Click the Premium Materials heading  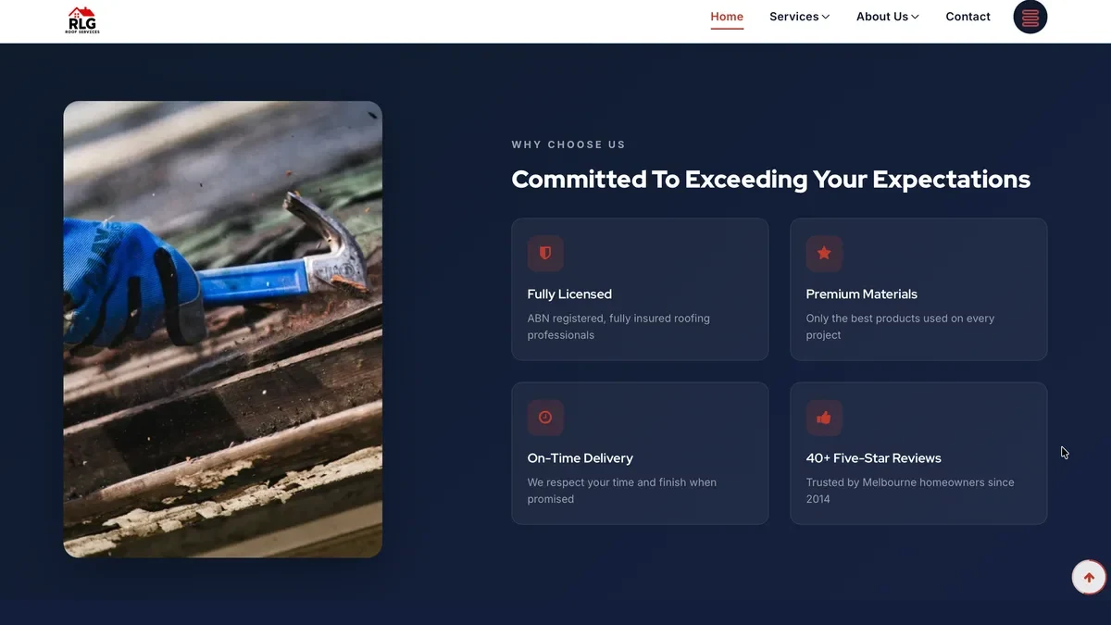(861, 294)
